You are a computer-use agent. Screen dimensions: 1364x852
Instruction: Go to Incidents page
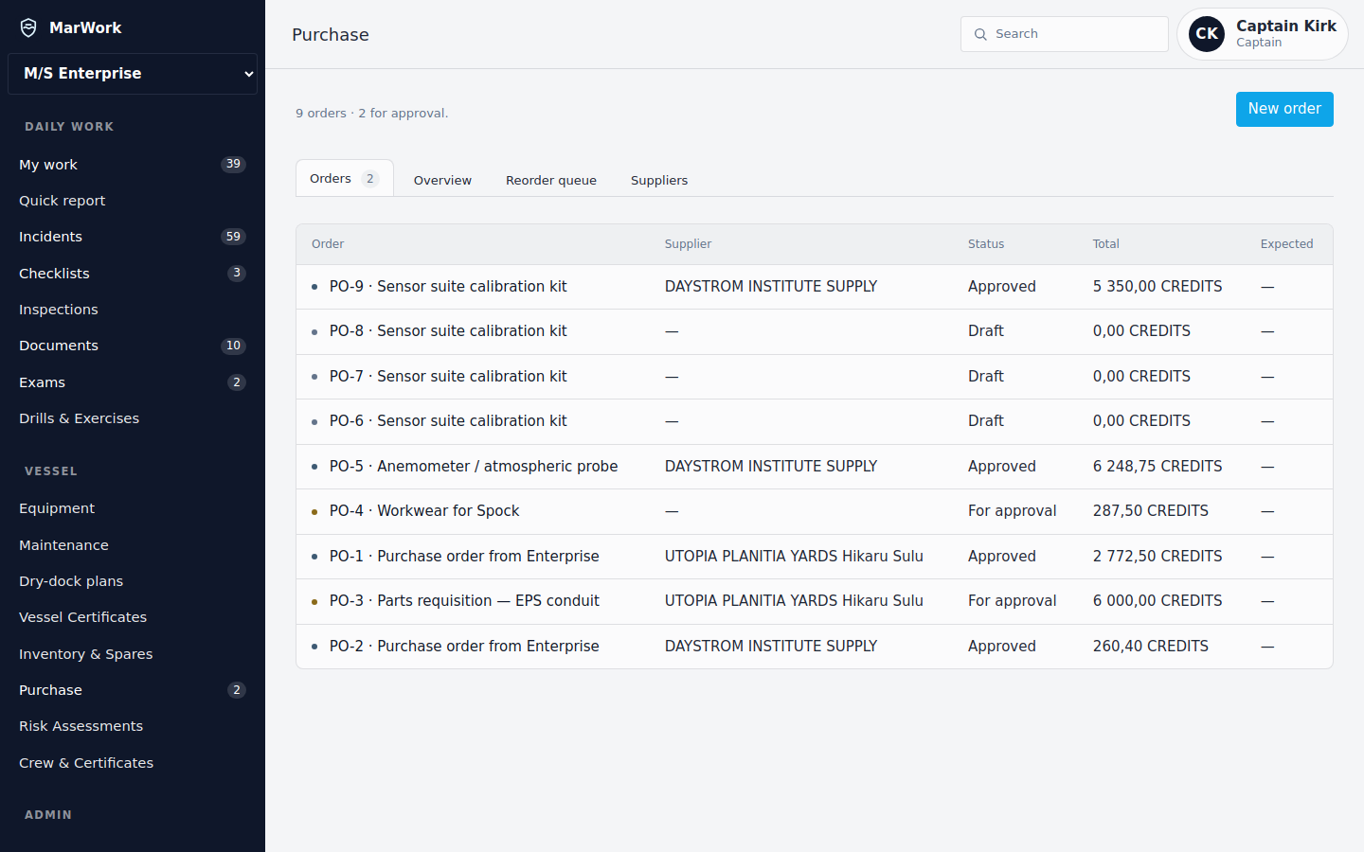pyautogui.click(x=133, y=237)
